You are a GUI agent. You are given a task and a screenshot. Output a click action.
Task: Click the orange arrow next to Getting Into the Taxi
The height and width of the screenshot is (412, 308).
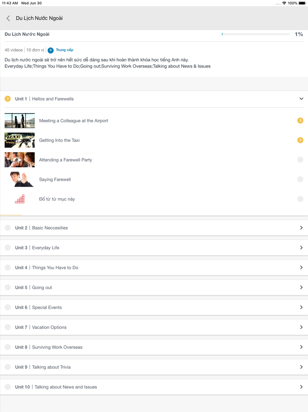[x=301, y=140]
